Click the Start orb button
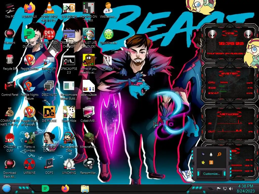Viewport: 259px width, 194px height. [7, 189]
